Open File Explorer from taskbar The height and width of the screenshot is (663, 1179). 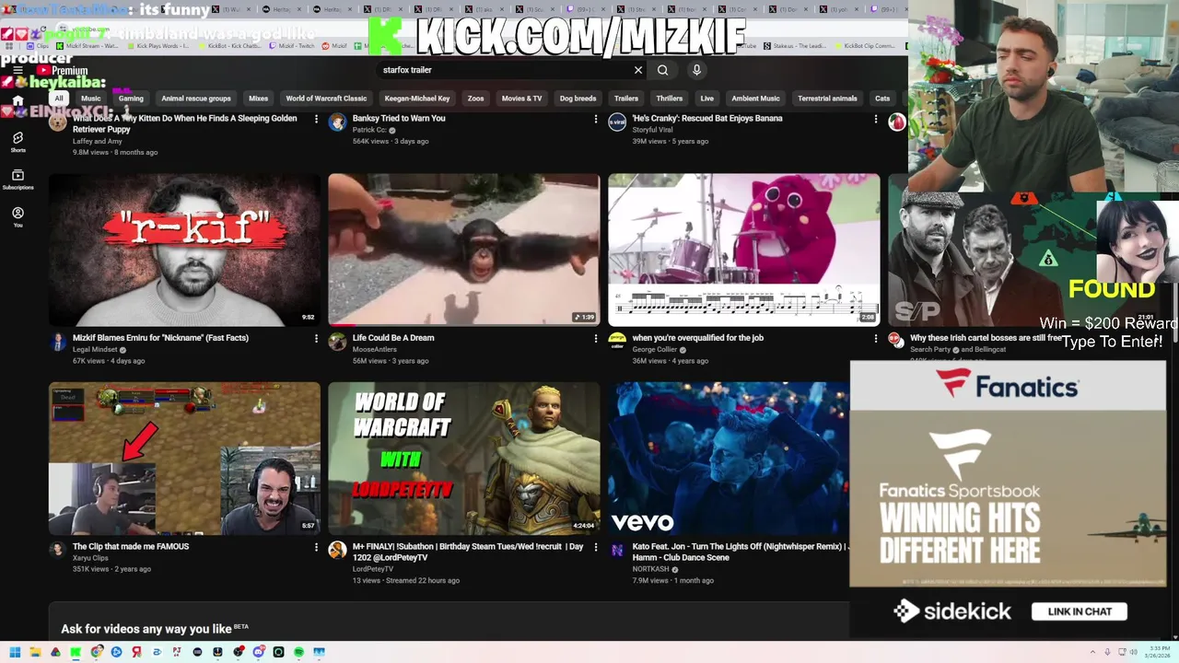(36, 652)
